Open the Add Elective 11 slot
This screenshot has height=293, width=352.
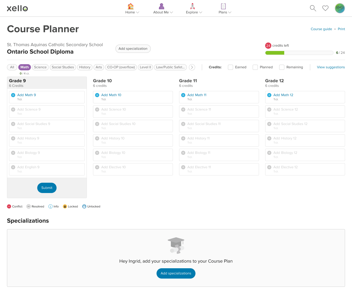(219, 169)
